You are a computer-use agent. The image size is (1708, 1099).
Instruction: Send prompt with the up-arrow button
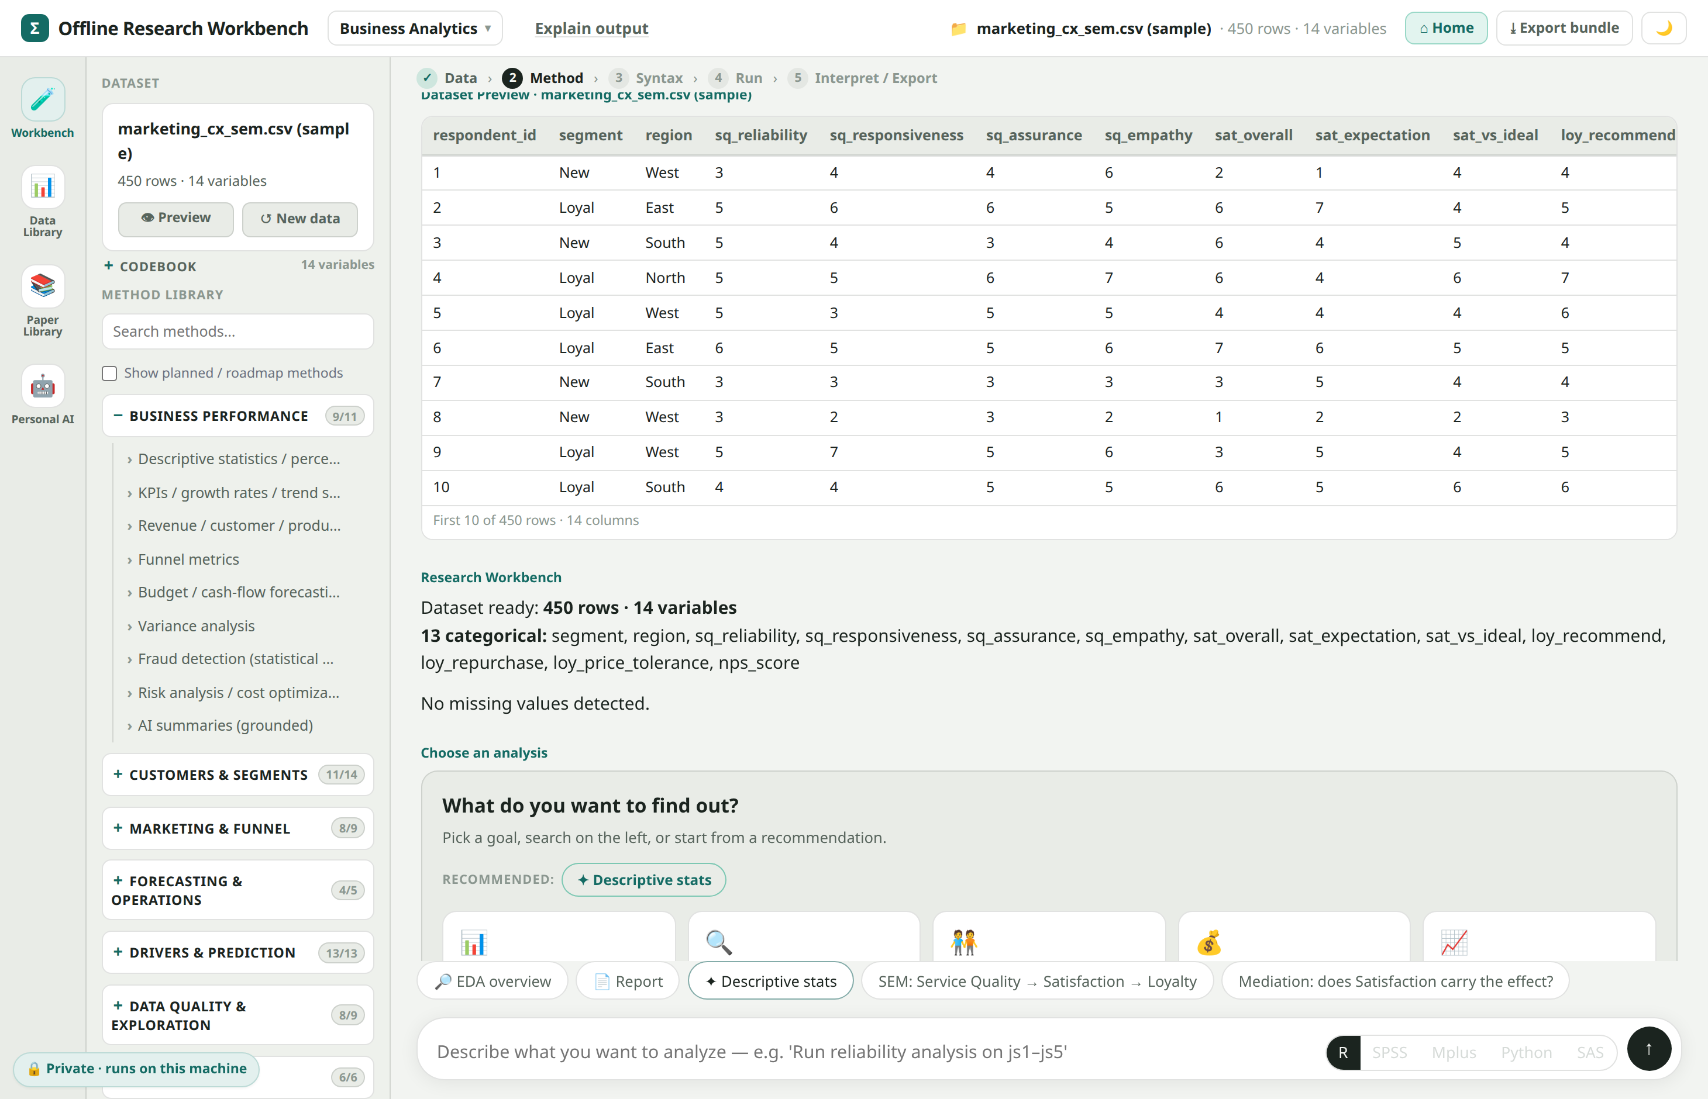coord(1649,1049)
